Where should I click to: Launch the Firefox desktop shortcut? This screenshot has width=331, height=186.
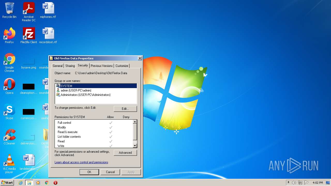tap(9, 36)
